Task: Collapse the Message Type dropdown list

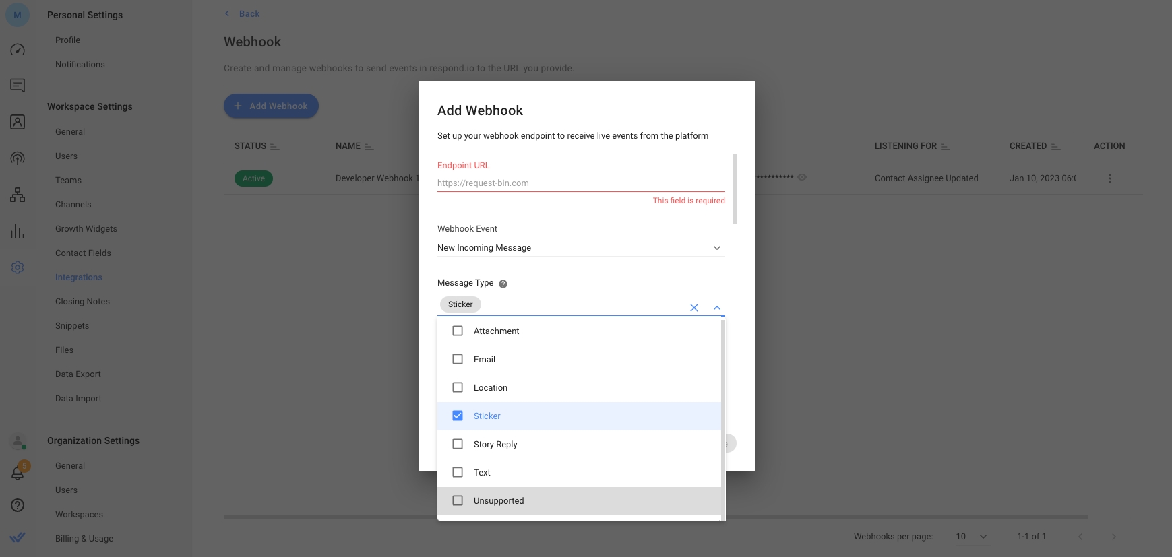Action: 717,308
